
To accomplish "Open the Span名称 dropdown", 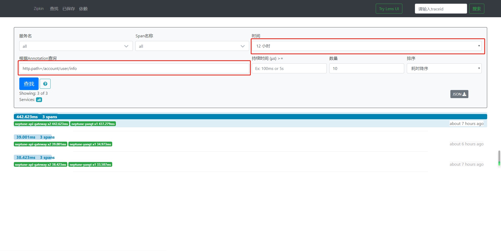I will pos(192,46).
